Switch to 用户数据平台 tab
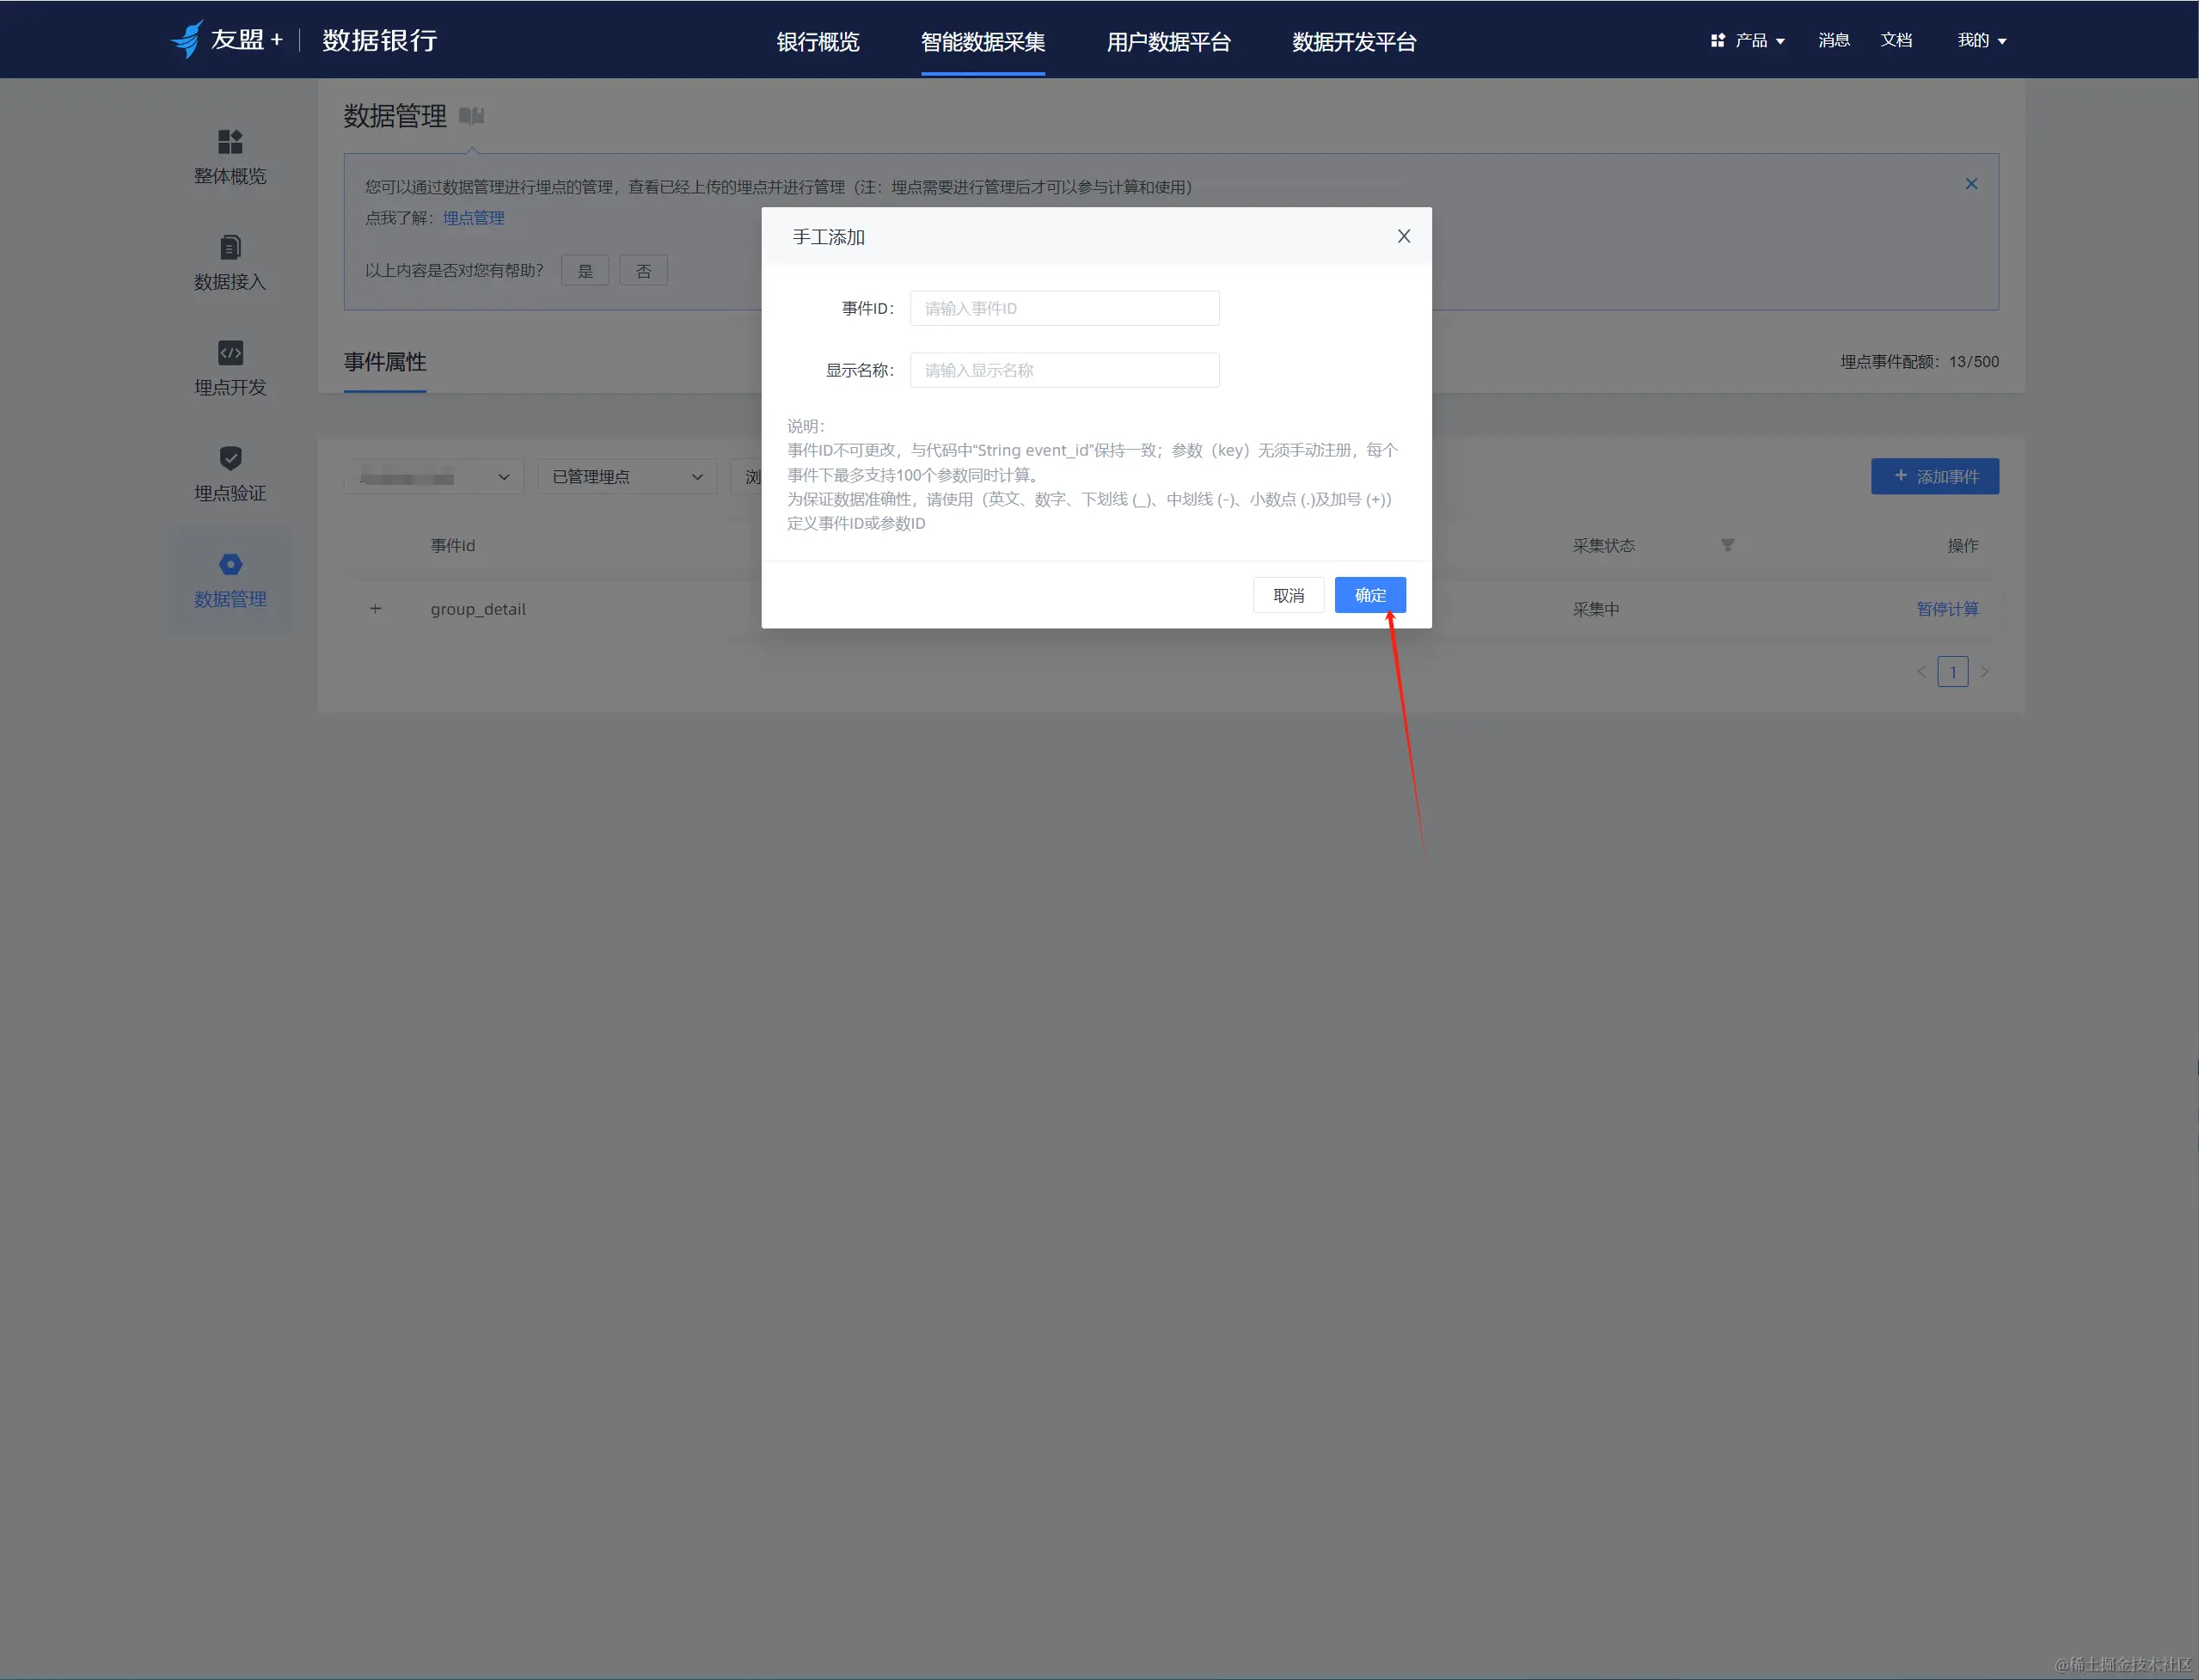Image resolution: width=2199 pixels, height=1680 pixels. [1168, 42]
